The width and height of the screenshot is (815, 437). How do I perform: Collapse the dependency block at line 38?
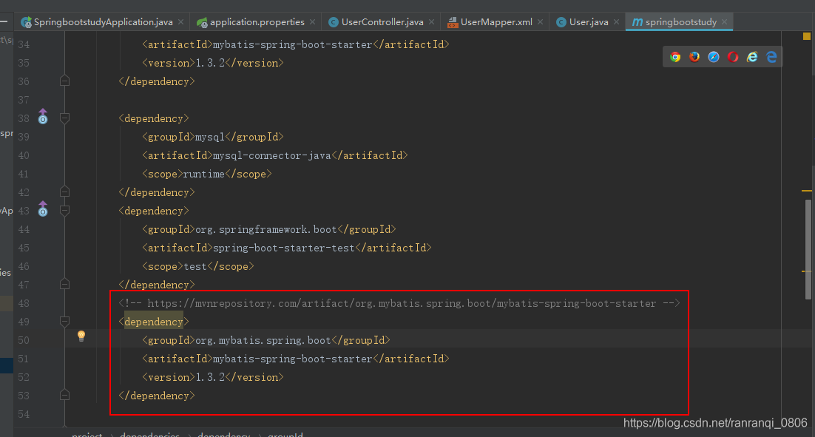(x=64, y=118)
